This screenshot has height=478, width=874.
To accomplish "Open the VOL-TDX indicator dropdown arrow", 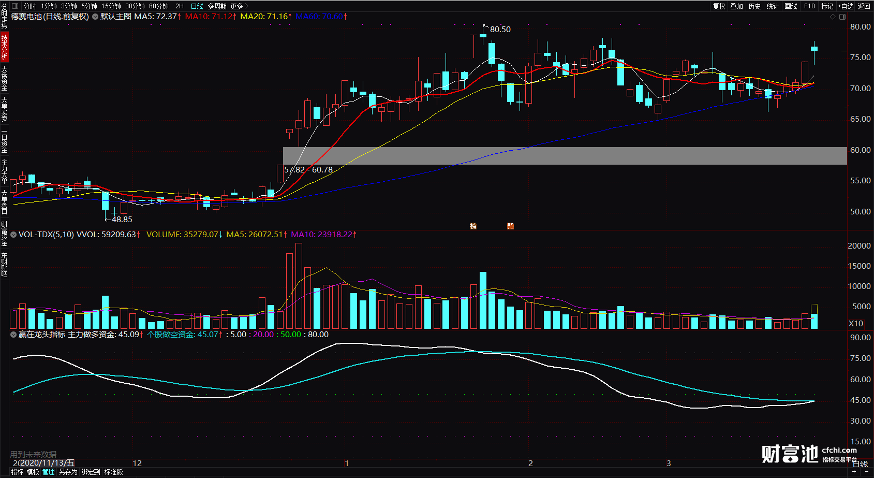I will pyautogui.click(x=13, y=235).
